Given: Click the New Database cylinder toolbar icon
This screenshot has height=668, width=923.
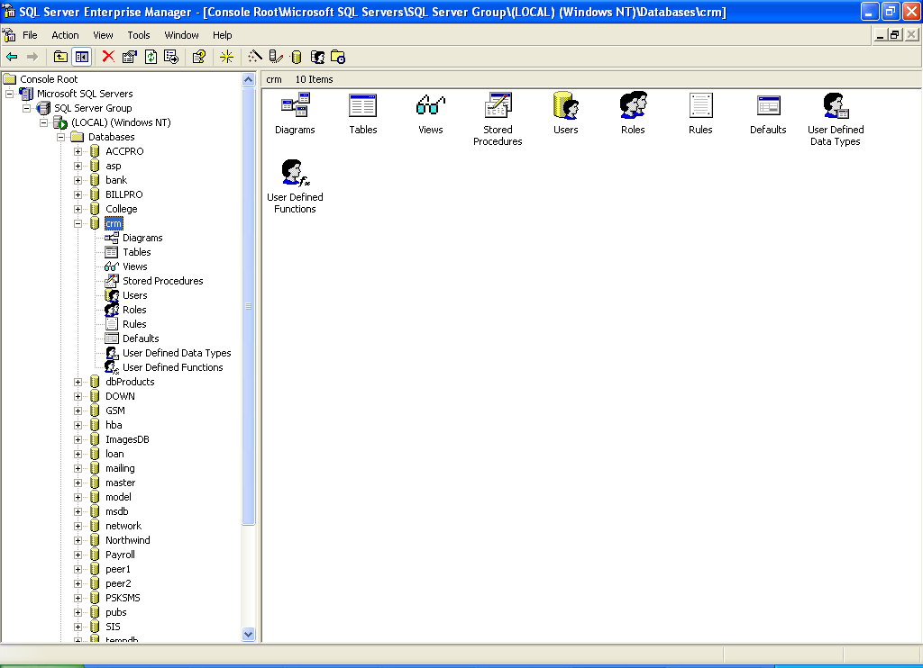Looking at the screenshot, I should (x=297, y=57).
